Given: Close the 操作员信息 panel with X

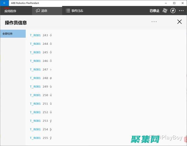Looking at the screenshot, I should click(x=179, y=21).
